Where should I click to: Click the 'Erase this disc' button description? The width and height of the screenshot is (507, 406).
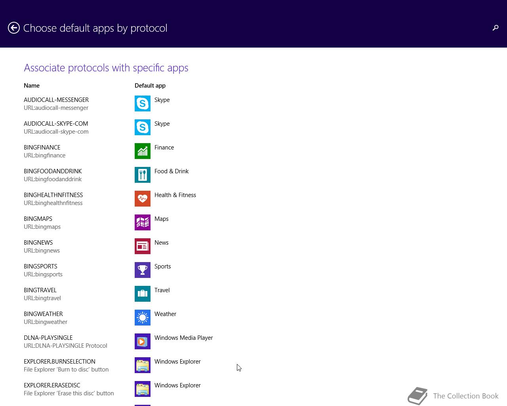[69, 393]
